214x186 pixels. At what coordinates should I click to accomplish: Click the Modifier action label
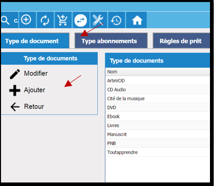point(36,74)
